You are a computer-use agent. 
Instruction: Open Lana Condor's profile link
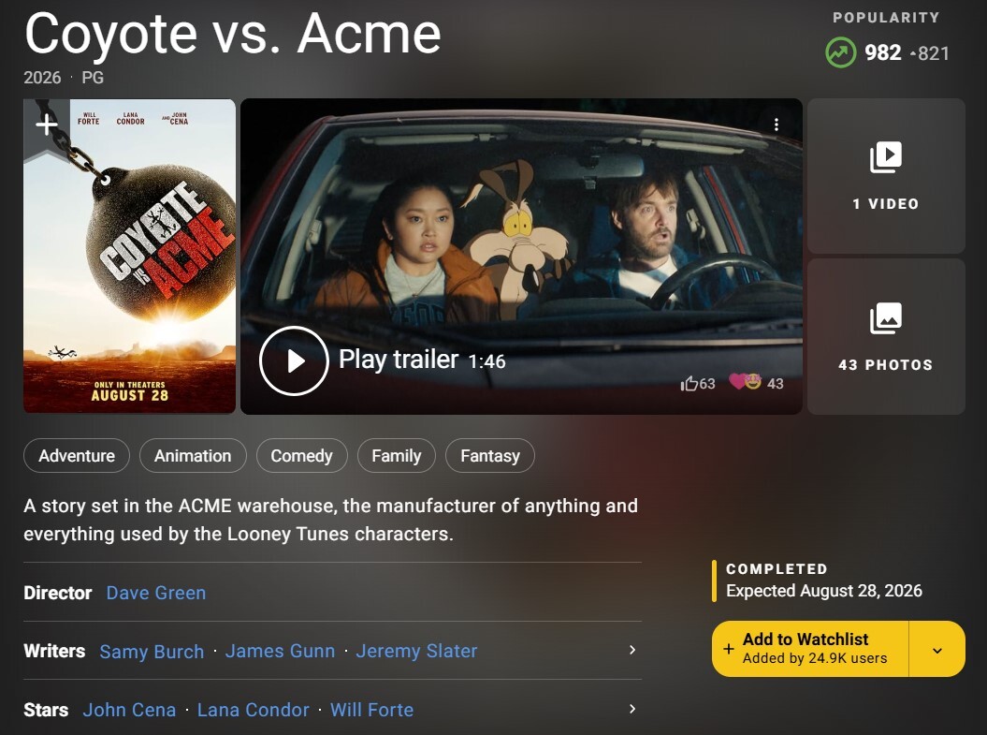[x=253, y=710]
